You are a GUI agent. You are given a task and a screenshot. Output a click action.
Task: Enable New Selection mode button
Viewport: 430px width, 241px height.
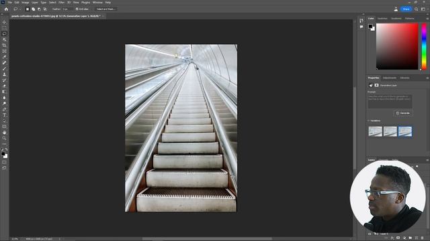tap(28, 9)
